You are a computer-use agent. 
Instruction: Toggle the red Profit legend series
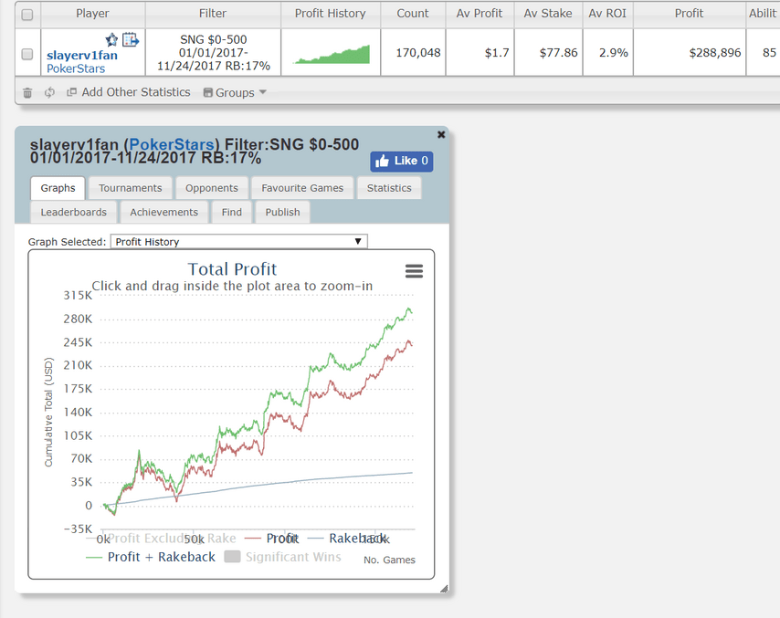click(x=271, y=539)
